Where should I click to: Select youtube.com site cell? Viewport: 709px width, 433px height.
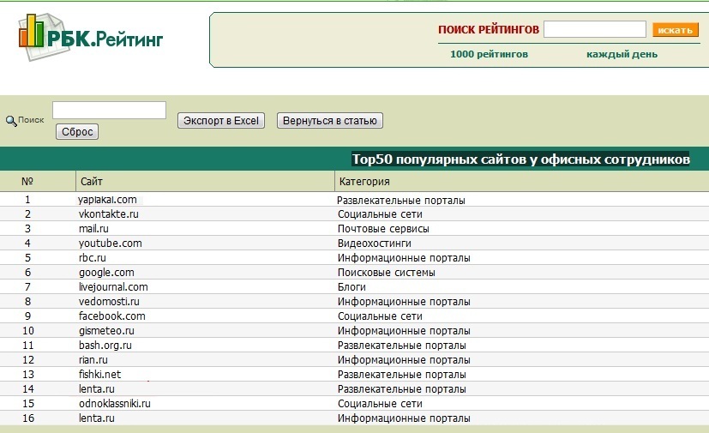(x=111, y=244)
